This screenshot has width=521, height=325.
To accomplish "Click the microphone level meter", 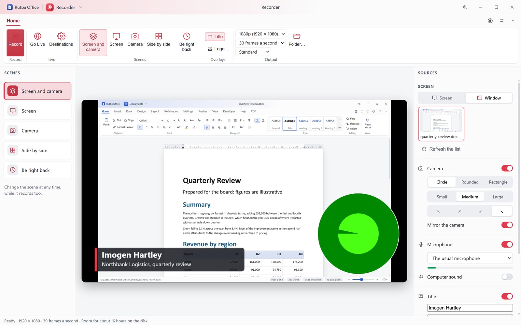I will 470,268.
